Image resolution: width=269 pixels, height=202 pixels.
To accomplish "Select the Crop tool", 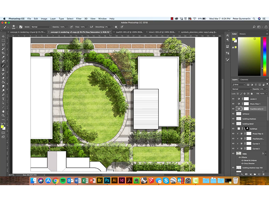I will pos(3,53).
